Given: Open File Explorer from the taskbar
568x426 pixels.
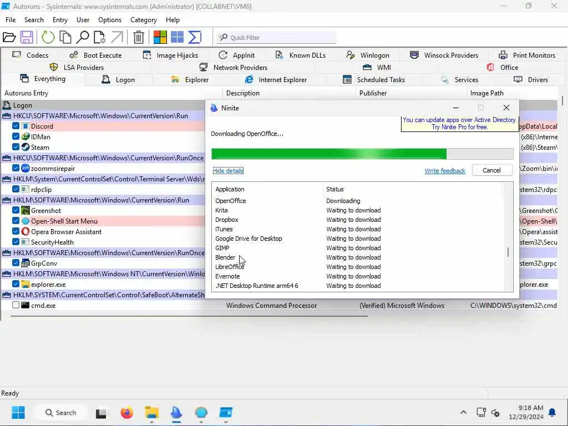Looking at the screenshot, I should 152,413.
